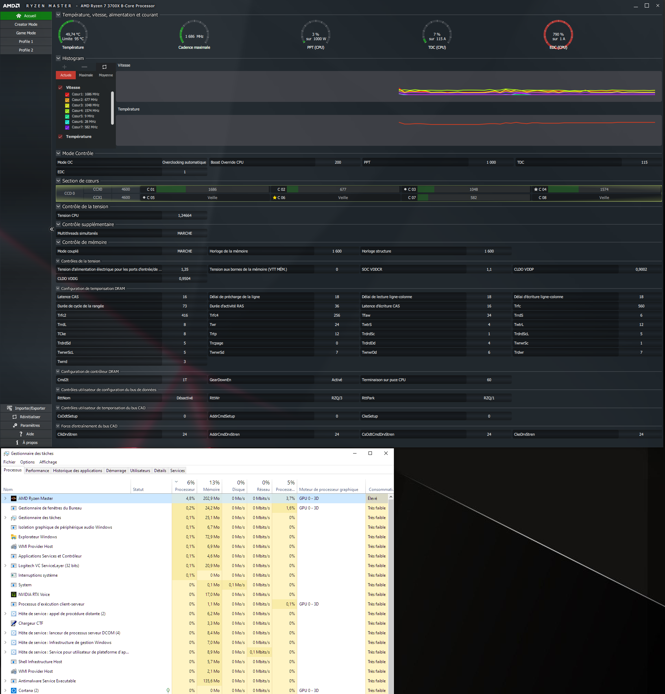Click the histogram reset view icon
665x694 pixels.
tap(104, 67)
